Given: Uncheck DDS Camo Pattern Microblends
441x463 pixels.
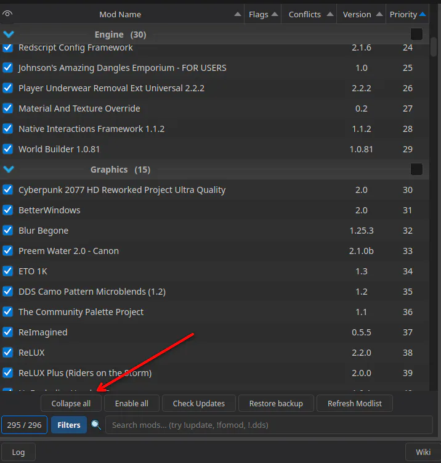Looking at the screenshot, I should pyautogui.click(x=7, y=292).
